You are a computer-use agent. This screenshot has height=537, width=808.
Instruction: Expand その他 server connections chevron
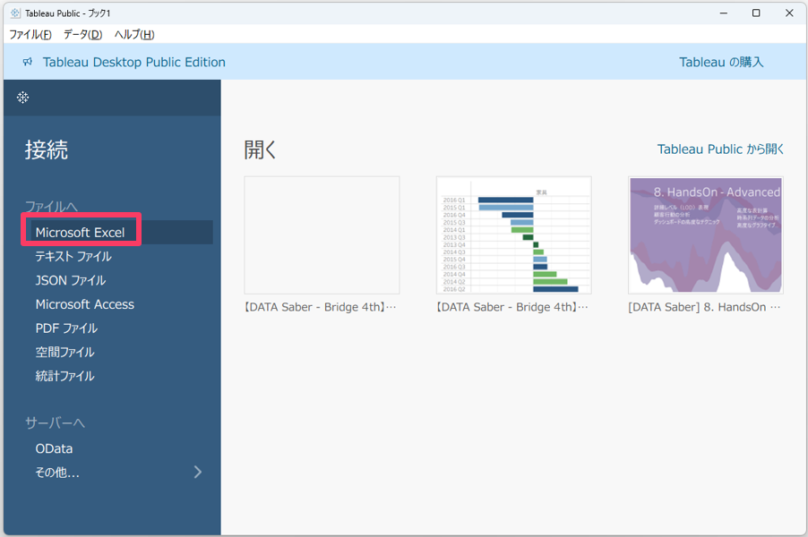pos(198,472)
